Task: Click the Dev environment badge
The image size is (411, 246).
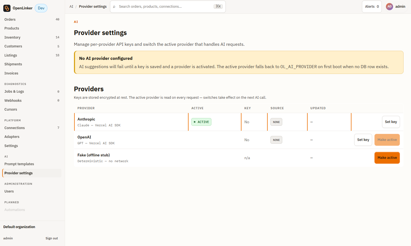Action: 41,8
